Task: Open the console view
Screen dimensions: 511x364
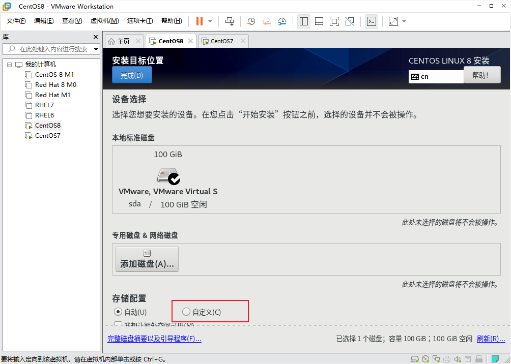Action: click(372, 21)
